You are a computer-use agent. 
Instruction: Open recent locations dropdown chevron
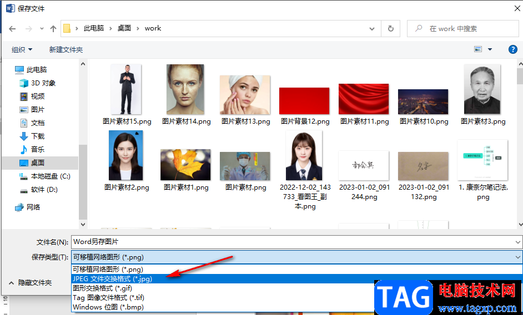coord(42,29)
